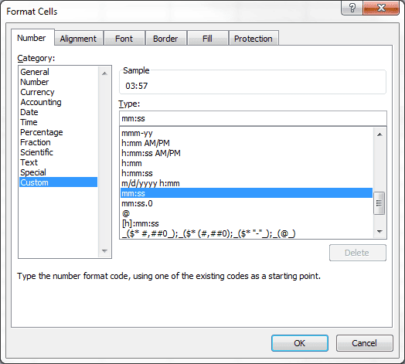The image size is (405, 364).
Task: Choose the mm:ss.0 format
Action: click(247, 203)
